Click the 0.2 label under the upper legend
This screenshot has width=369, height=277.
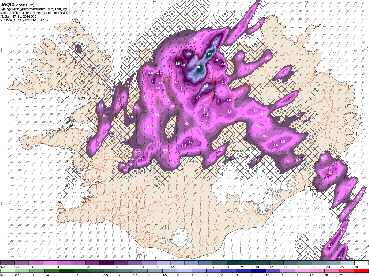coord(2,267)
